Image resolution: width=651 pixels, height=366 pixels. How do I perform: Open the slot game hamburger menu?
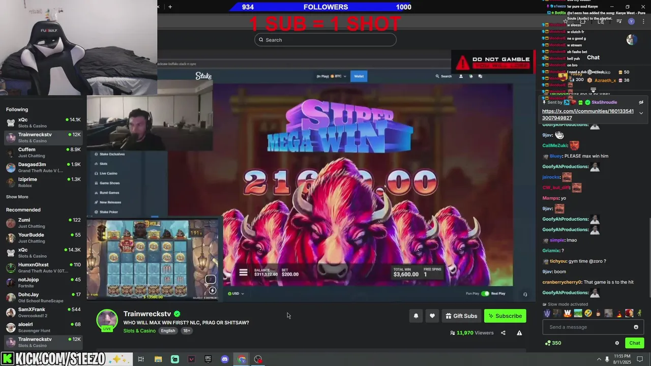(243, 272)
